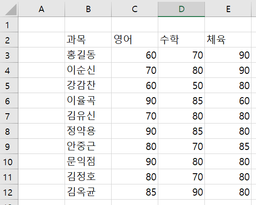The image size is (256, 205).
Task: Click 정약용's 수학 score 85
Action: click(x=182, y=131)
